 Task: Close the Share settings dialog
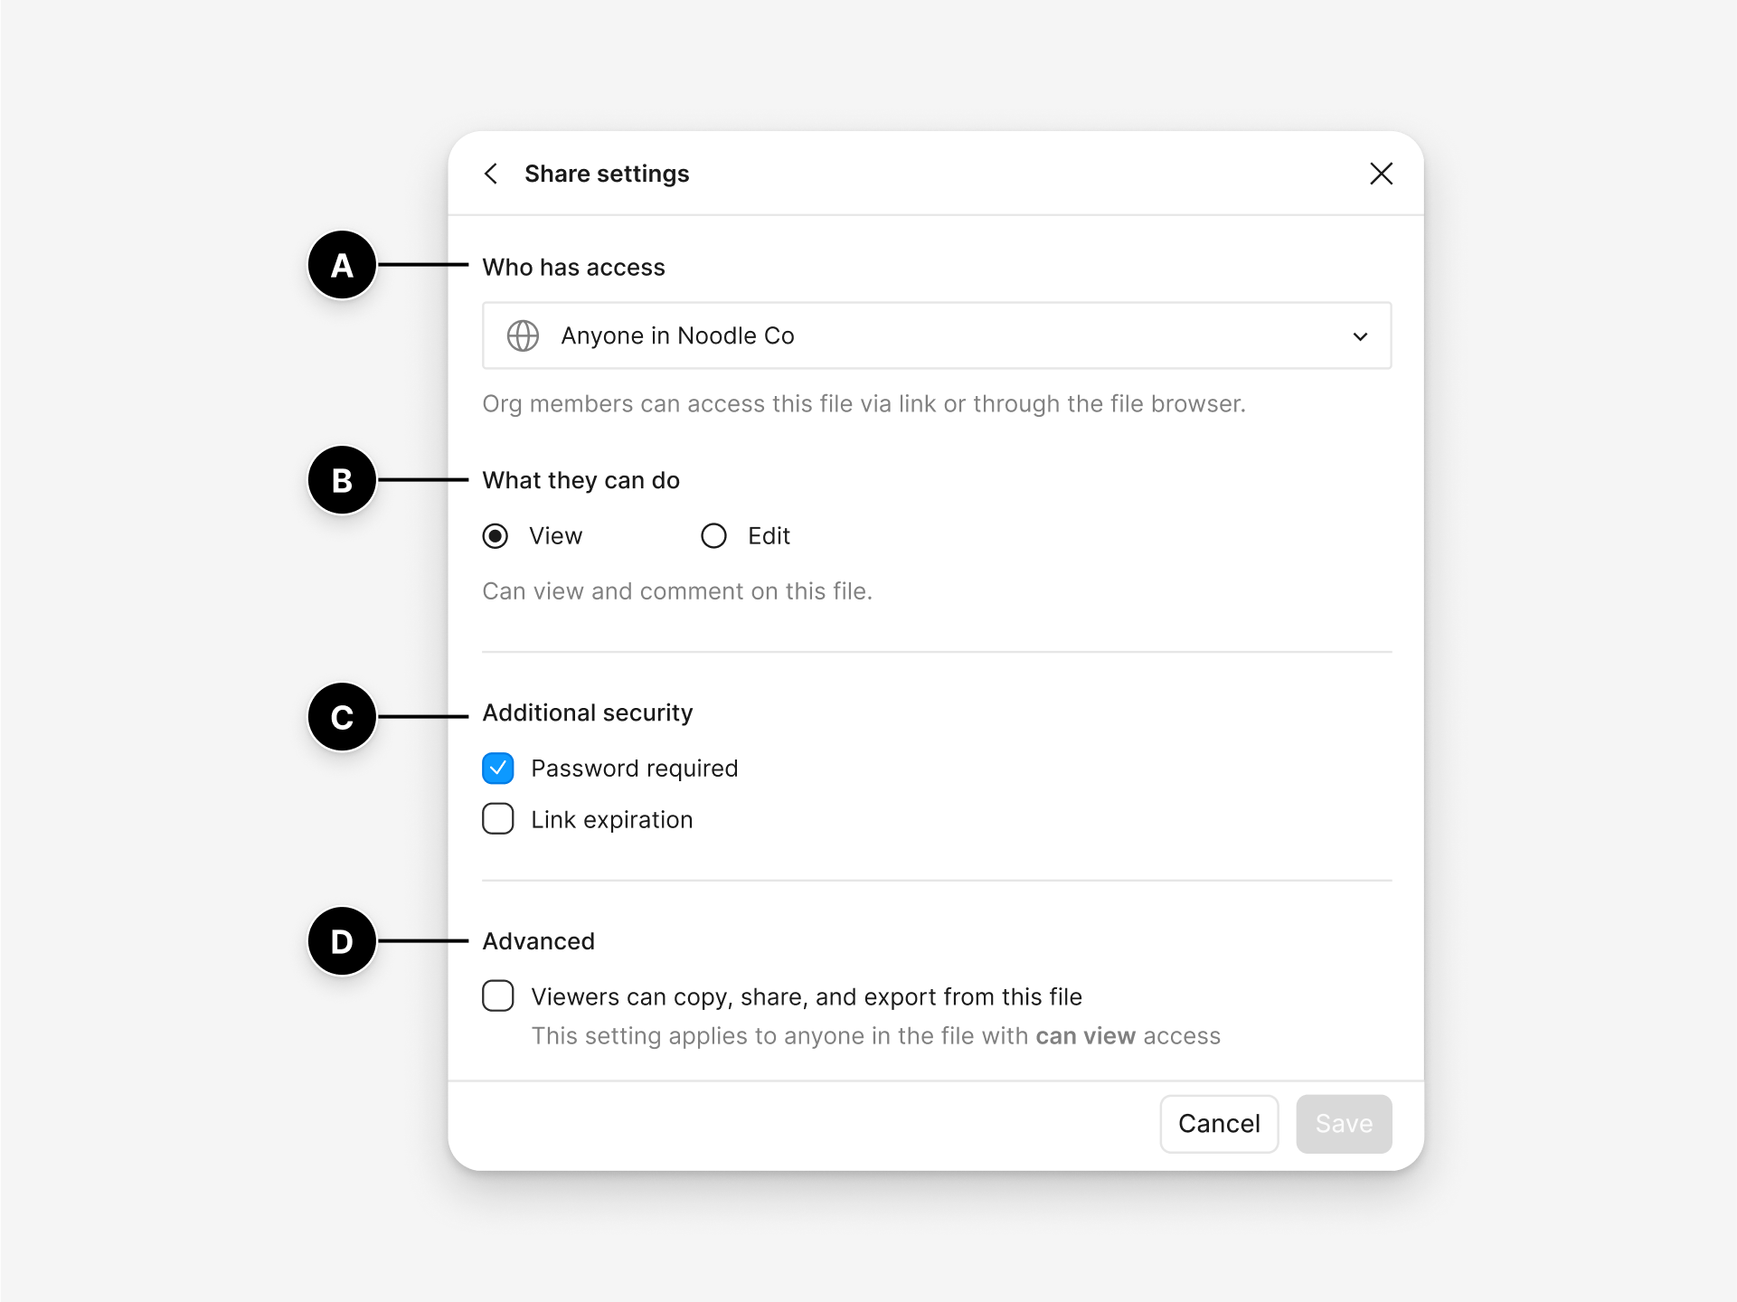pos(1381,174)
